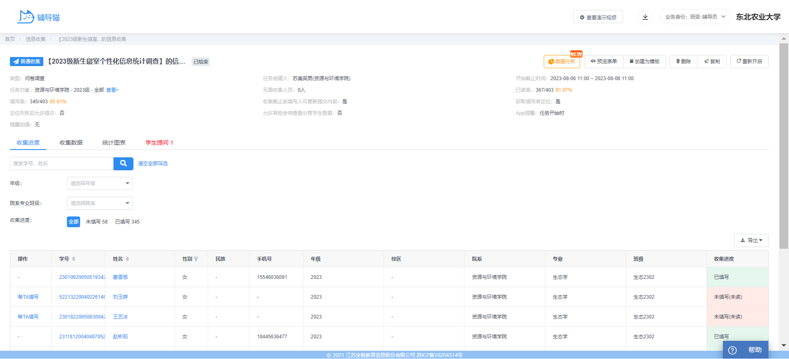This screenshot has width=789, height=359.
Task: Click the blue search magnifier button
Action: [x=123, y=164]
